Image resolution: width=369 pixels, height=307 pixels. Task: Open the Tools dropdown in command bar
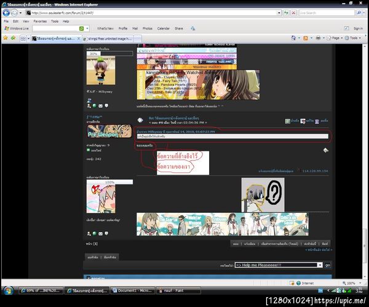pos(352,38)
